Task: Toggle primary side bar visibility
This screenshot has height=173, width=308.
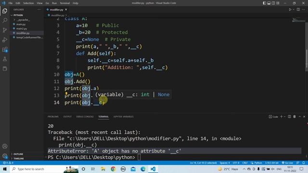Action: click(x=264, y=3)
